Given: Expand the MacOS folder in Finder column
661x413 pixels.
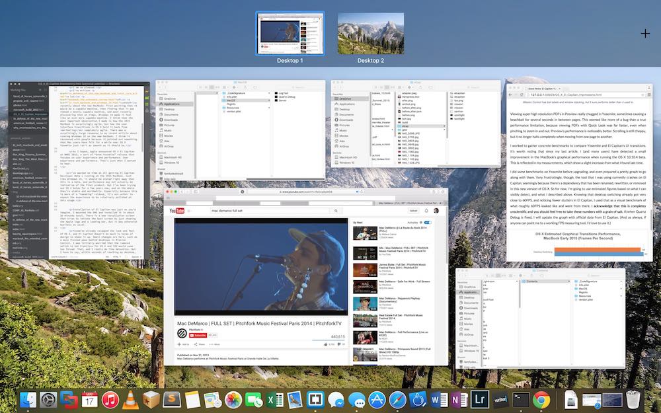Looking at the screenshot, I should pyautogui.click(x=232, y=100).
